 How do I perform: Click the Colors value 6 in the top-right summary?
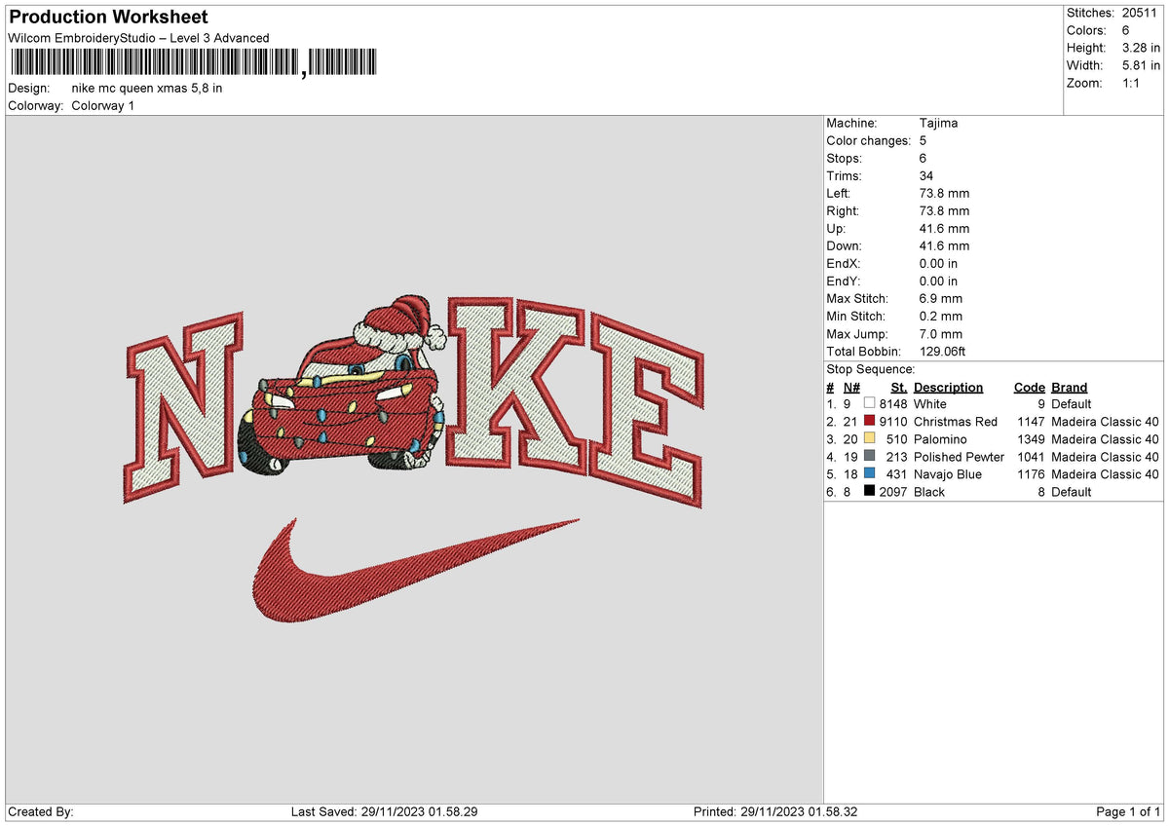coord(1126,30)
